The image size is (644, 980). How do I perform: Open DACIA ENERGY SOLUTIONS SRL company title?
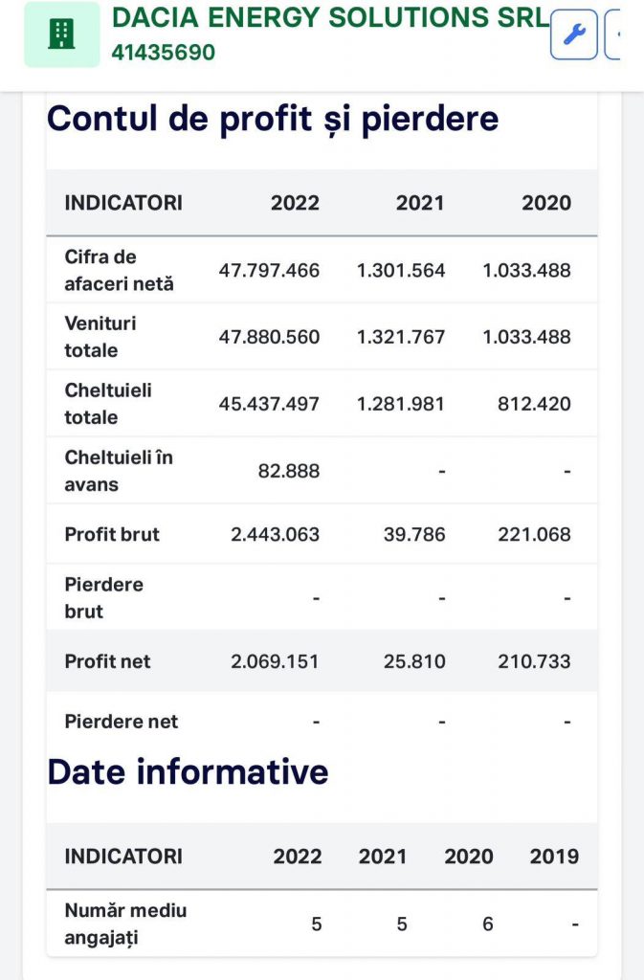330,17
